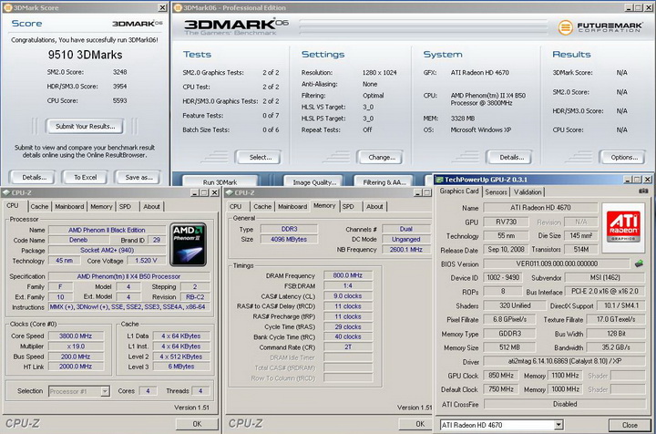The image size is (656, 434).
Task: Export results with To Excel button
Action: (86, 178)
